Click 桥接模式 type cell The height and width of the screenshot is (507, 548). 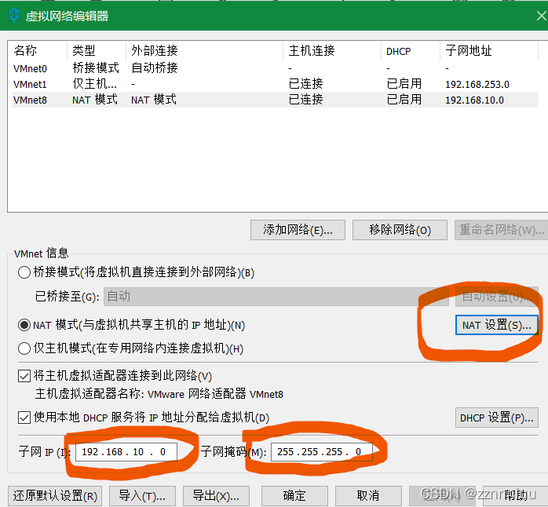click(96, 67)
